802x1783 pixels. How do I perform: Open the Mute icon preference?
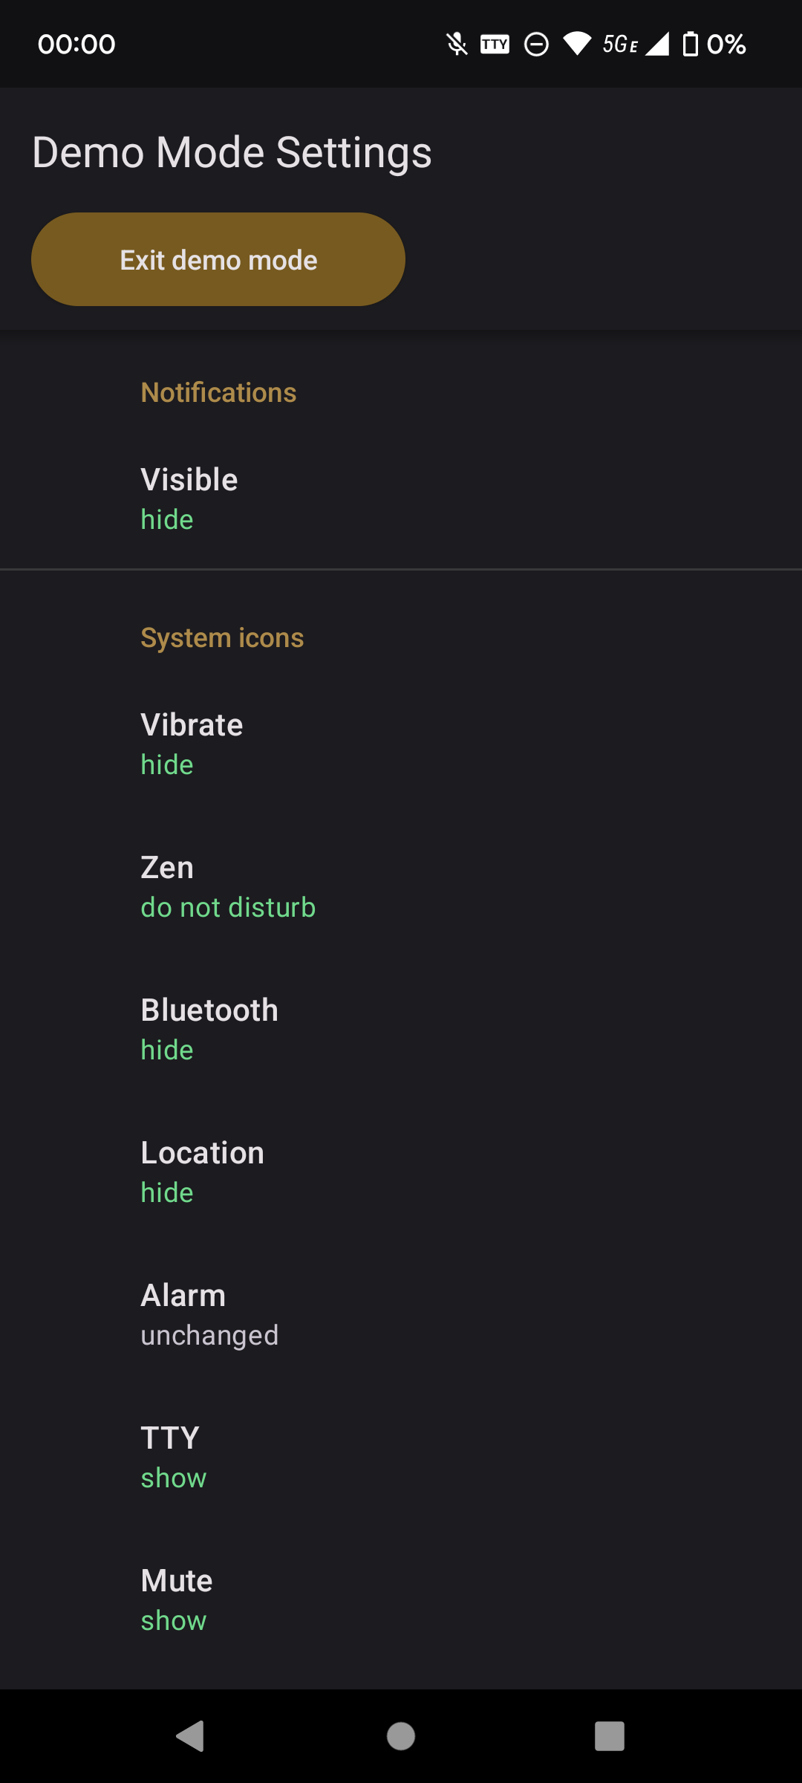tap(401, 1599)
